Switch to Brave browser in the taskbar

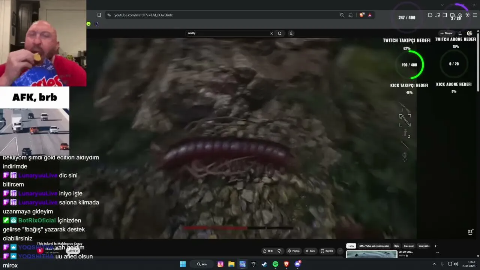(286, 264)
